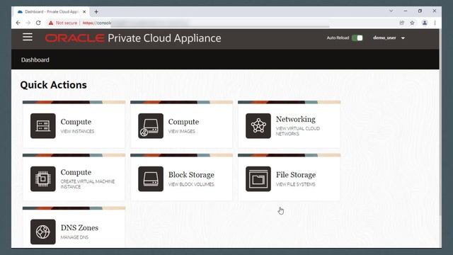Click the Private Cloud Appliance title text
The height and width of the screenshot is (255, 453).
(164, 38)
